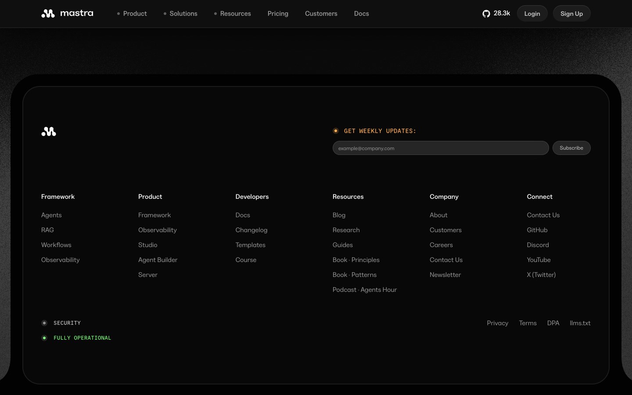Open the Careers link

click(x=441, y=245)
